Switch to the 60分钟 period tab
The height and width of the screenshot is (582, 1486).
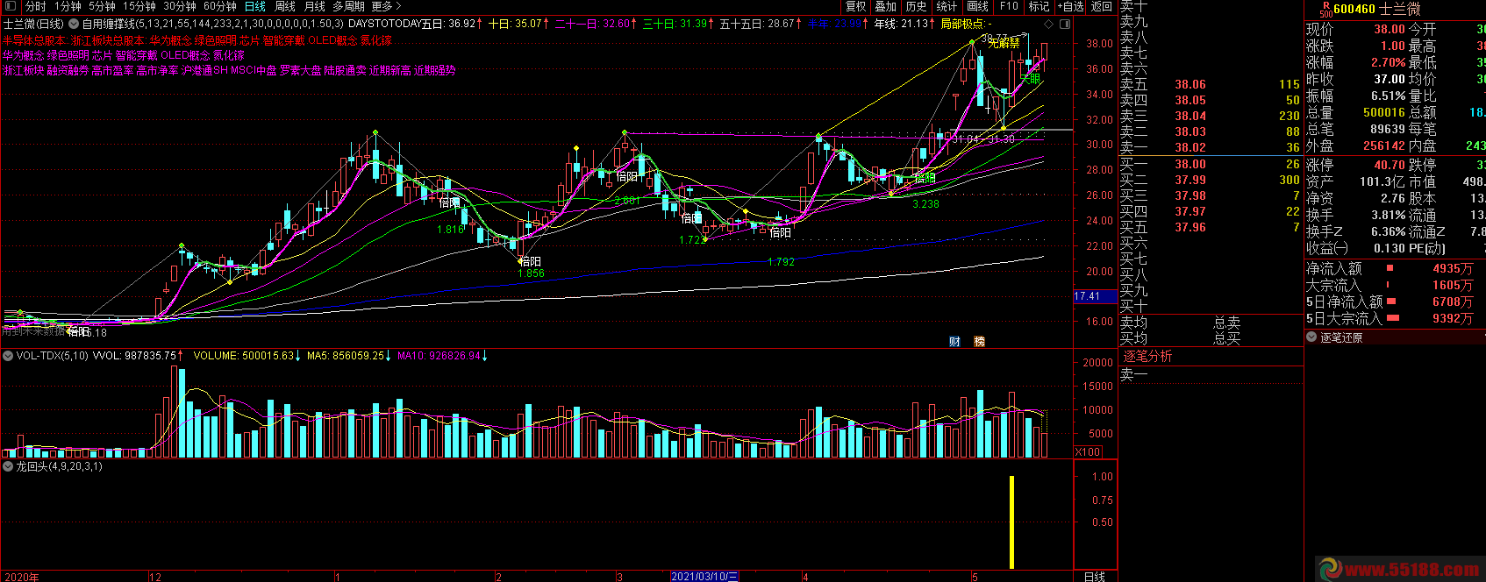(220, 6)
